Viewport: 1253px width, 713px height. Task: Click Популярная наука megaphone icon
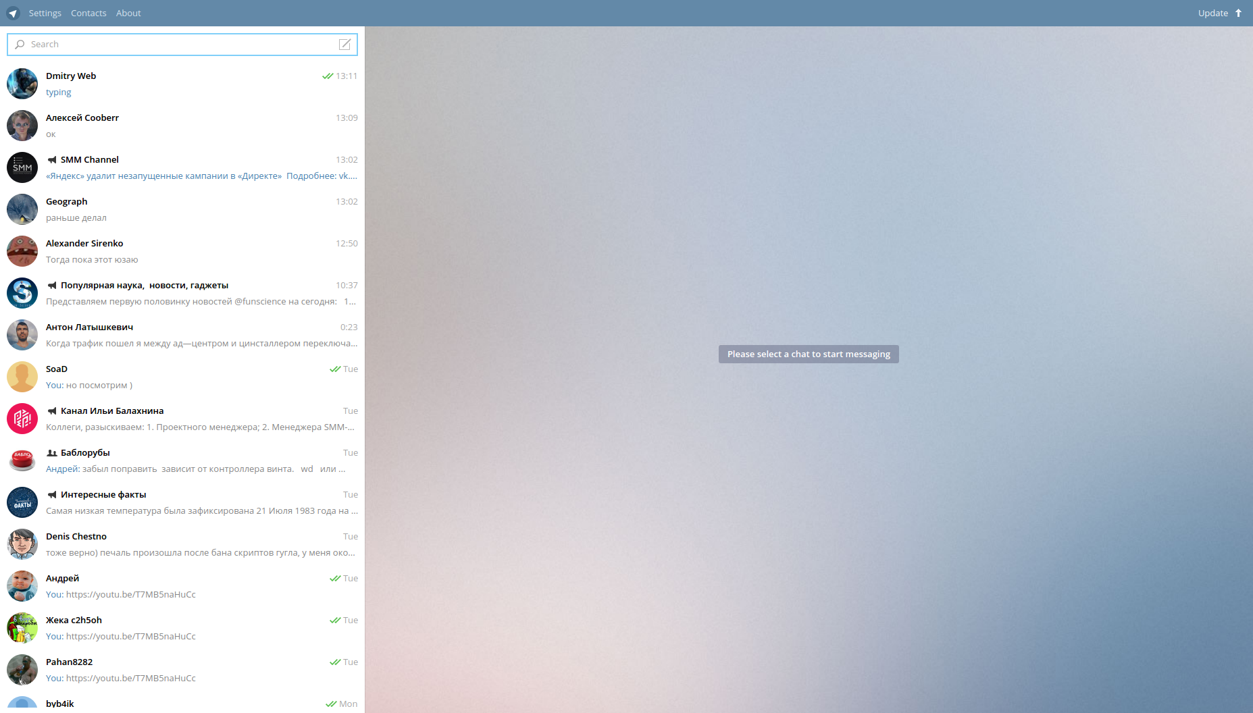[52, 286]
